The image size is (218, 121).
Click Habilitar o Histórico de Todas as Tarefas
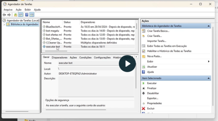[x=169, y=51]
